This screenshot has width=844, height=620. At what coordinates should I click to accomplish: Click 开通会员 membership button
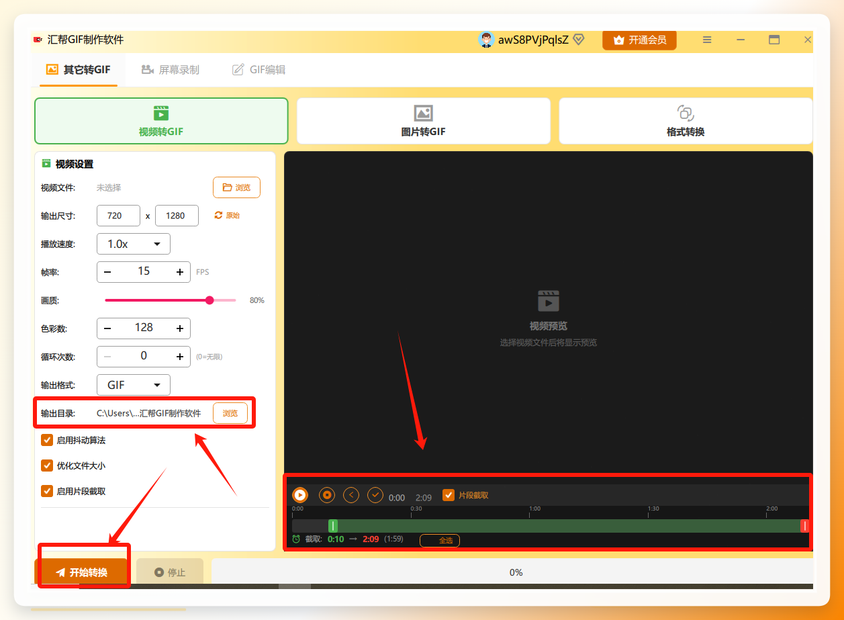pyautogui.click(x=639, y=40)
